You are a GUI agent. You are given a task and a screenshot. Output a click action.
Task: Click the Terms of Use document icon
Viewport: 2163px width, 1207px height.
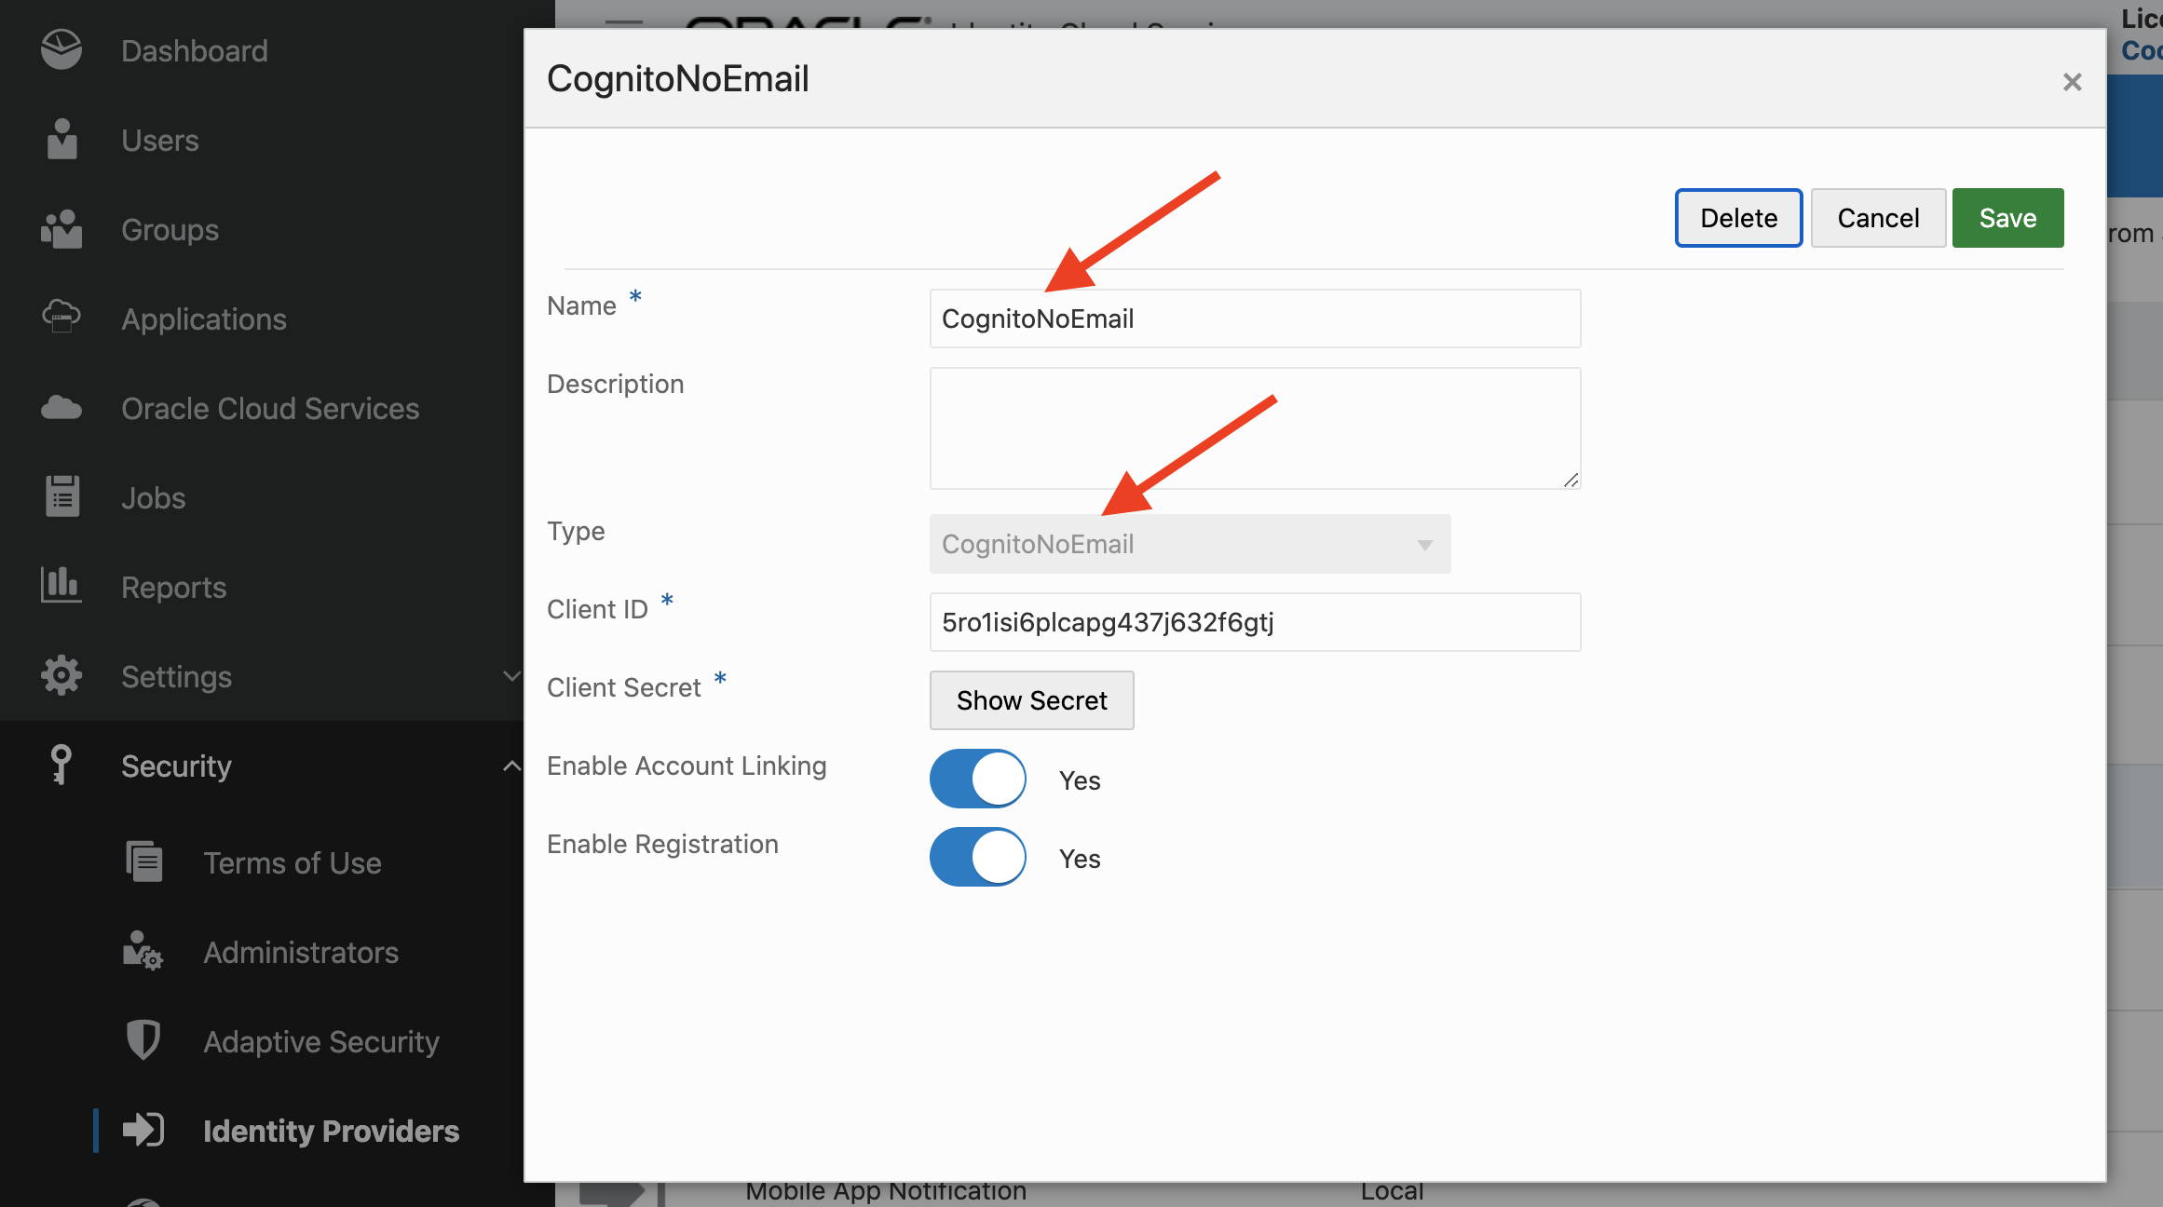coord(143,861)
